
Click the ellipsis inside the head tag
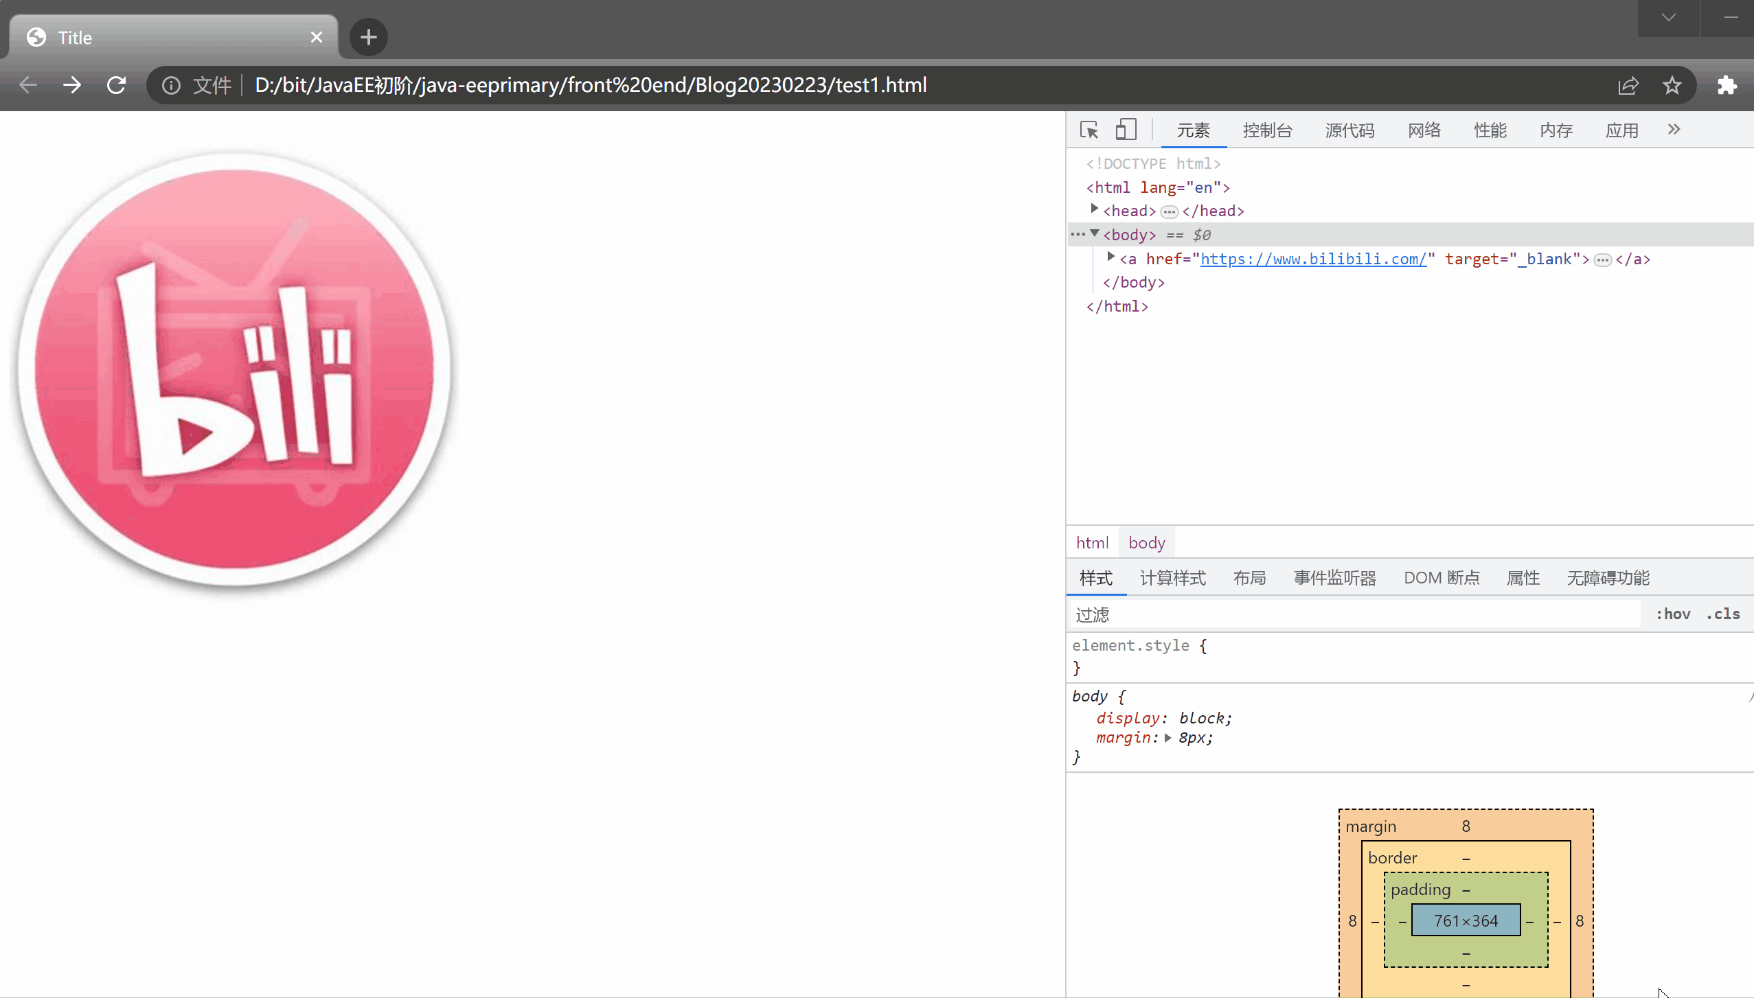(1169, 212)
